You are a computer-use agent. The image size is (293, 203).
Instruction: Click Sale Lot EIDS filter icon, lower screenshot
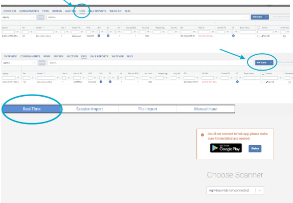[x=137, y=78]
